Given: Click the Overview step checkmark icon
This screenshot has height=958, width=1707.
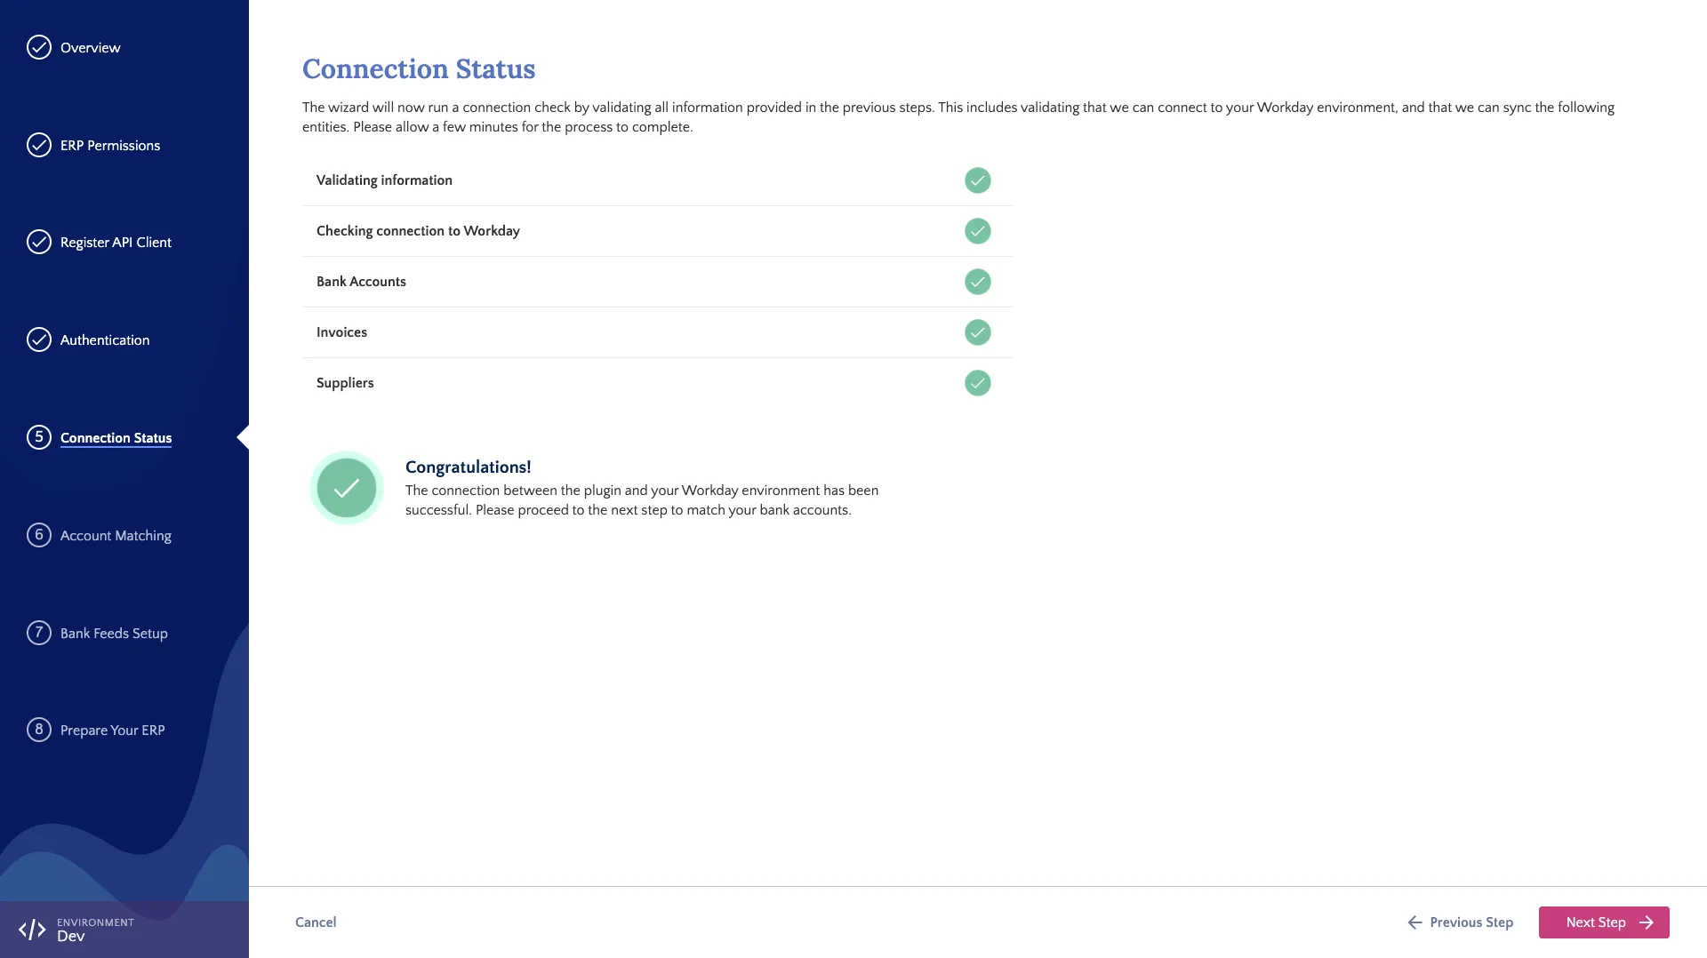Looking at the screenshot, I should [x=39, y=47].
